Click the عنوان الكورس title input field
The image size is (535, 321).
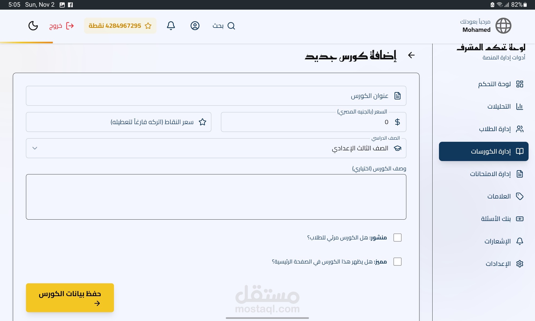pyautogui.click(x=216, y=96)
